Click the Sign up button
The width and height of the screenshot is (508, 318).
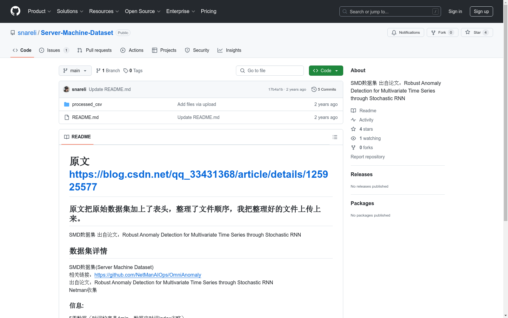pyautogui.click(x=481, y=11)
